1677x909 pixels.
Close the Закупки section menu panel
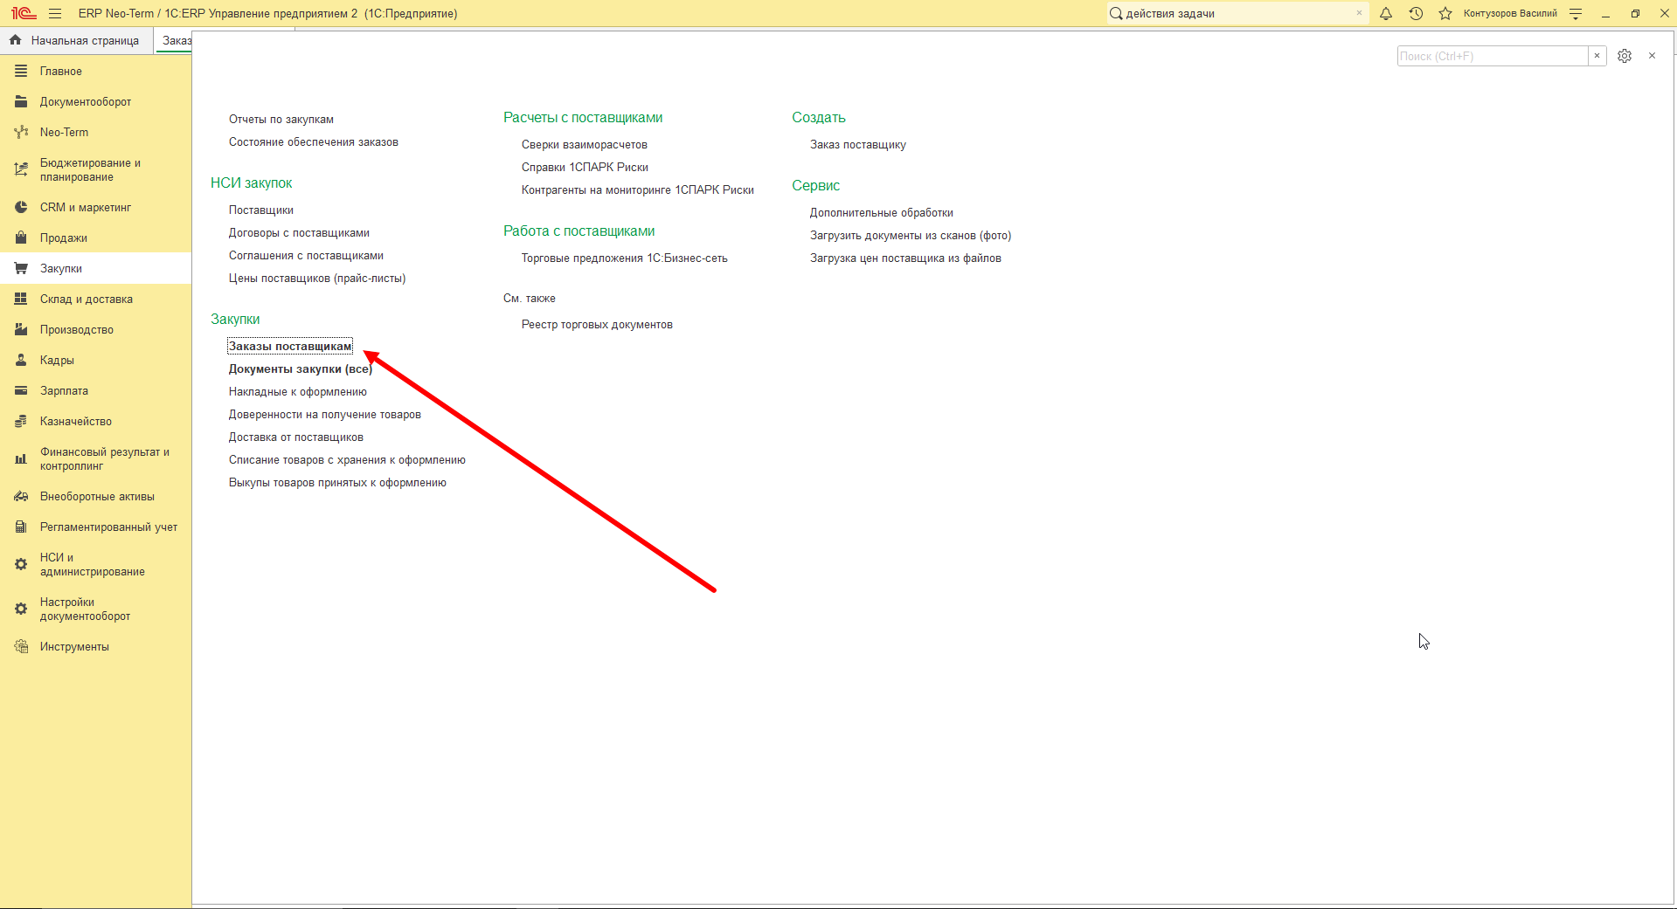coord(1652,56)
